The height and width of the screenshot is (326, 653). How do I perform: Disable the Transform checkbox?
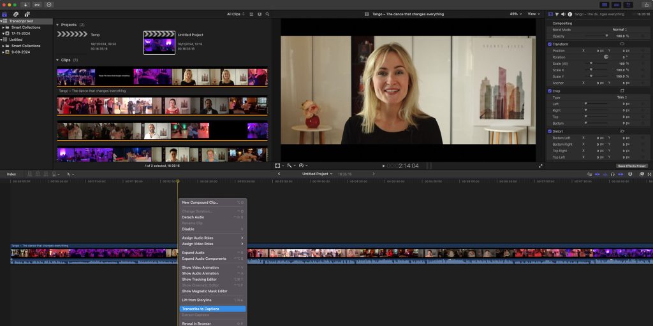pos(550,44)
